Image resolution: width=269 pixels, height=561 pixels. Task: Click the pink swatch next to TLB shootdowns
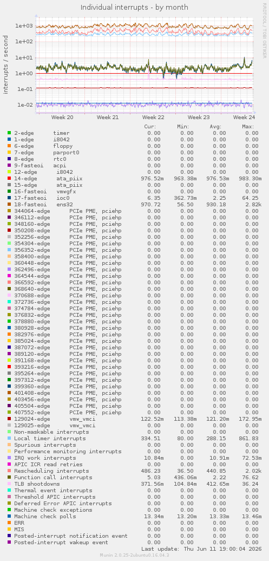coord(9,484)
